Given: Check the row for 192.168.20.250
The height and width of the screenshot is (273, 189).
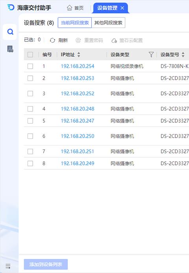Looking at the screenshot, I should (x=30, y=136).
